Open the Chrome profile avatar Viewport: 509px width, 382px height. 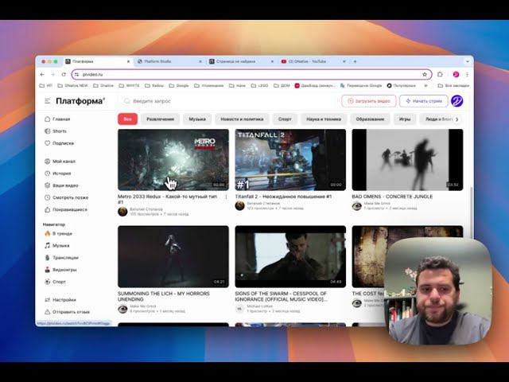click(456, 74)
